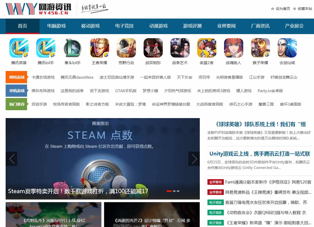314x227 pixels.
Task: Open the 王者荣耀 game icon
Action: pos(99,48)
